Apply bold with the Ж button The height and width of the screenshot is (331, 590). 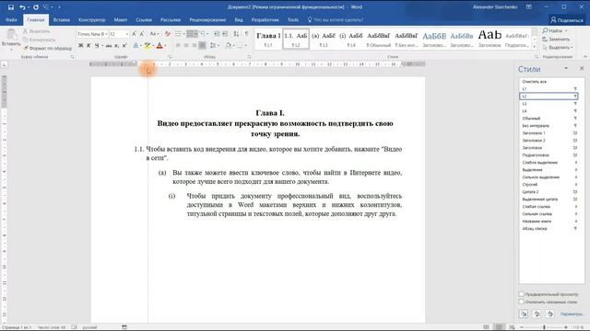(x=80, y=45)
